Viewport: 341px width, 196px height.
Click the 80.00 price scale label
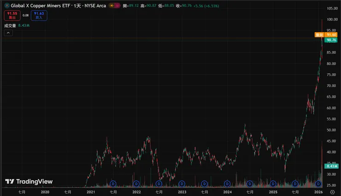pyautogui.click(x=331, y=63)
